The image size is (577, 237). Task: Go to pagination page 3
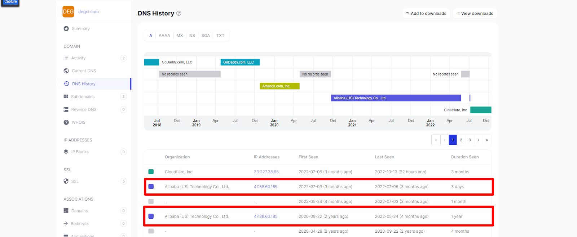pos(470,140)
